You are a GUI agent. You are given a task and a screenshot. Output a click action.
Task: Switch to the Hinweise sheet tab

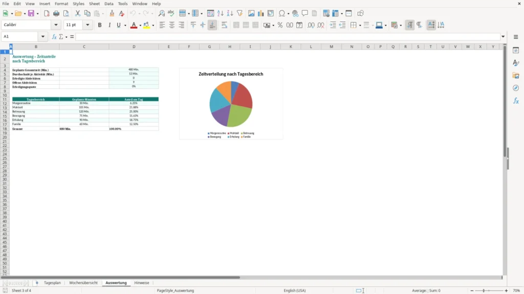pos(142,283)
